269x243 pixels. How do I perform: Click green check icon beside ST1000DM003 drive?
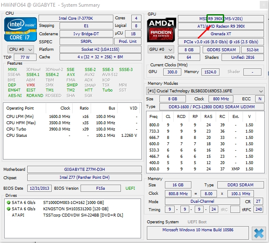tap(8, 202)
